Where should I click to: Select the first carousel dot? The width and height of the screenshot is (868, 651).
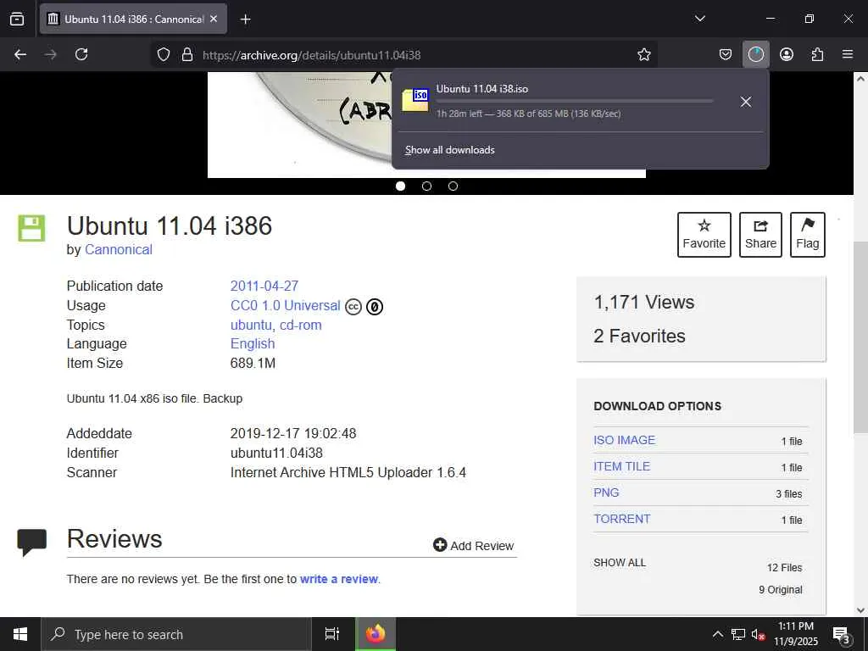[x=401, y=186]
